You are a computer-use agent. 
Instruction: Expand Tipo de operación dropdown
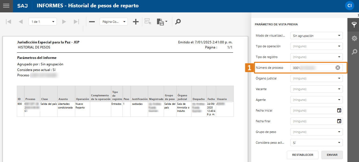pyautogui.click(x=317, y=46)
